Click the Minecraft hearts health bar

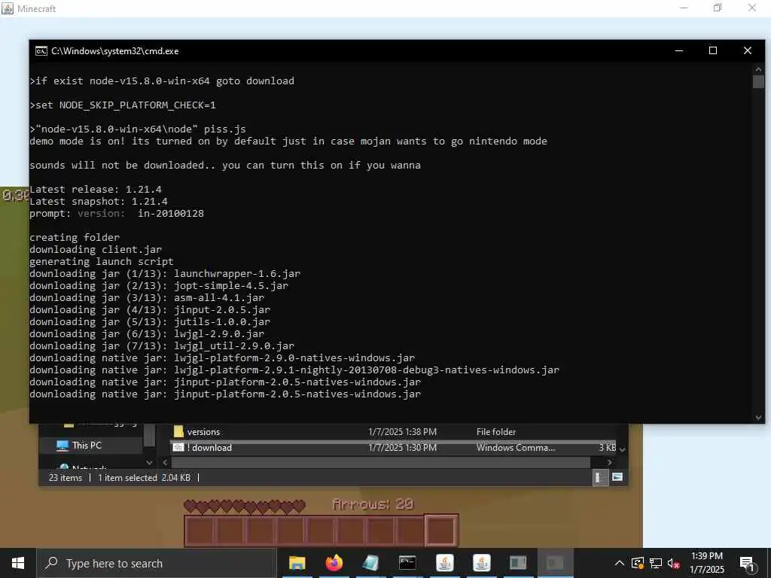pos(245,505)
